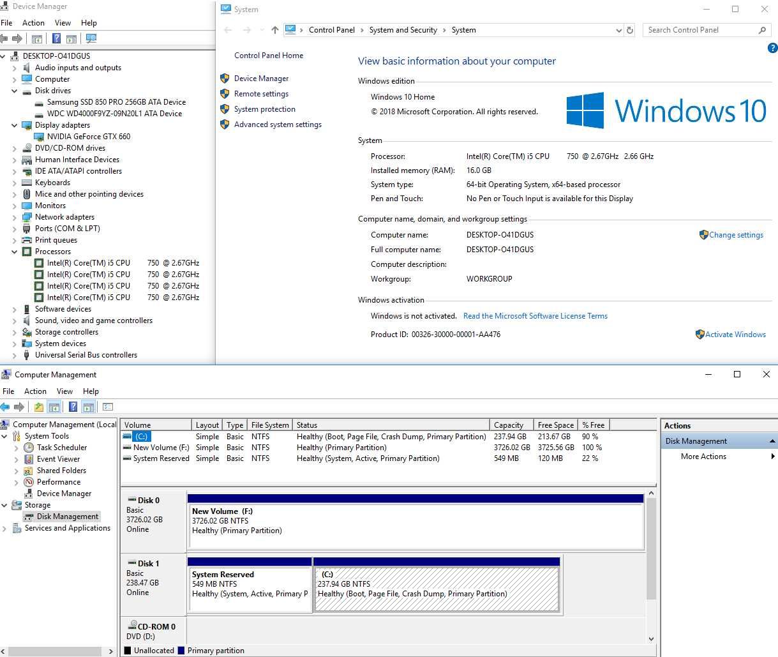
Task: Click the Up folder icon in Computer Management toolbar
Action: coord(39,407)
